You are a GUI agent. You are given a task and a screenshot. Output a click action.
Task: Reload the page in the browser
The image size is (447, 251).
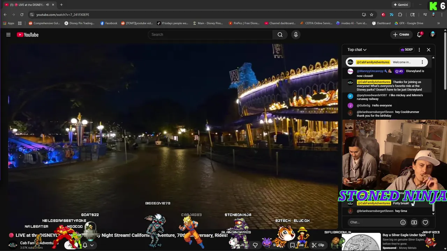[x=22, y=15]
